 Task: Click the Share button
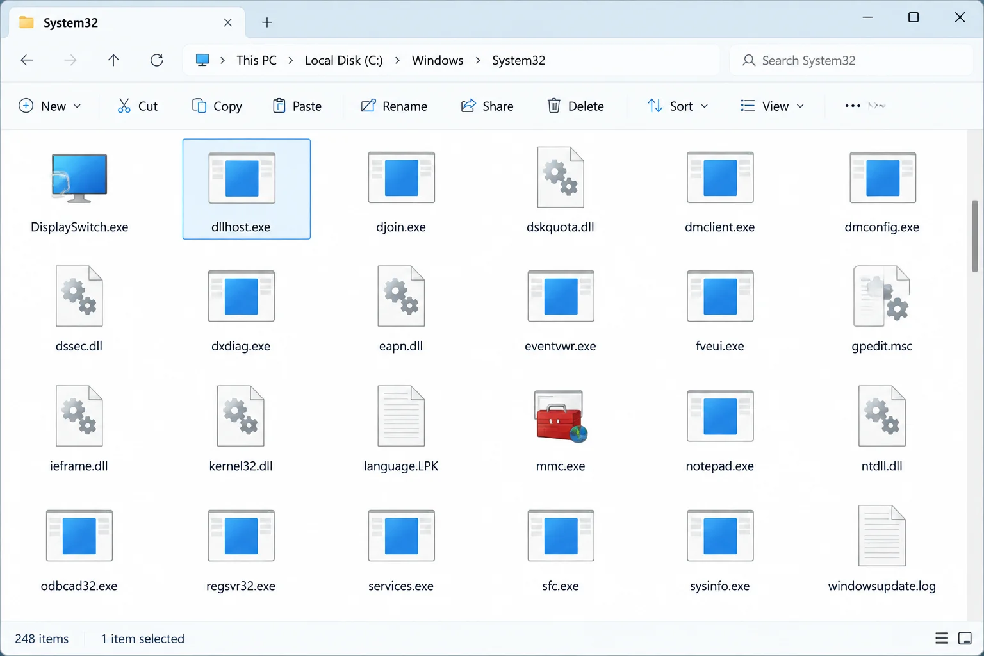(x=488, y=106)
